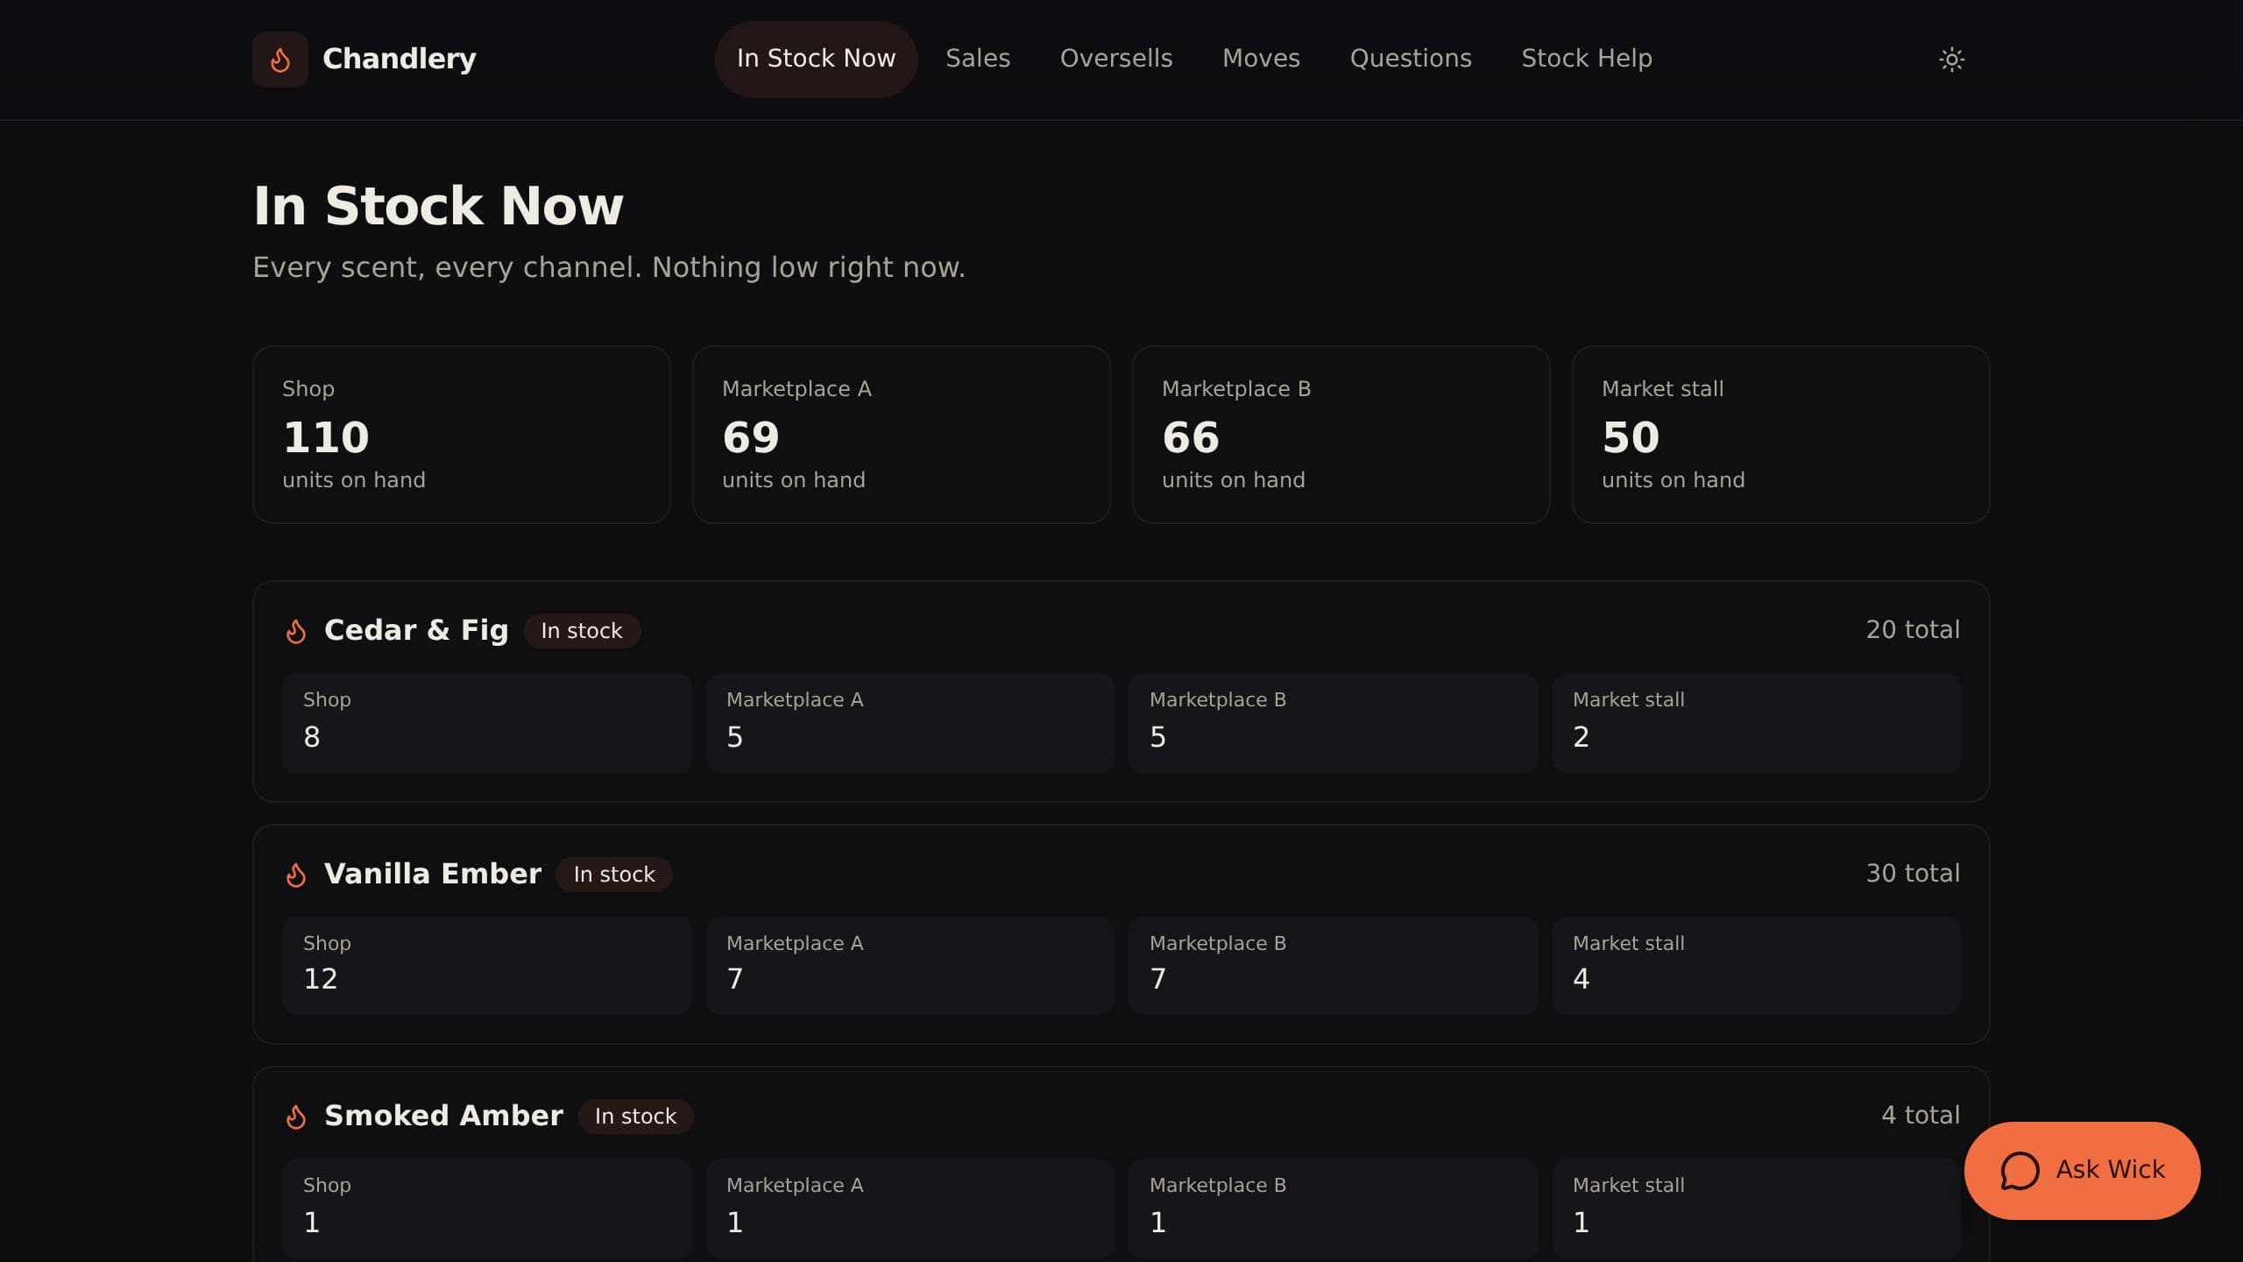Screen dimensions: 2243x1262
Task: Click Cedar & Fig Marketplace B cell
Action: 1333,723
